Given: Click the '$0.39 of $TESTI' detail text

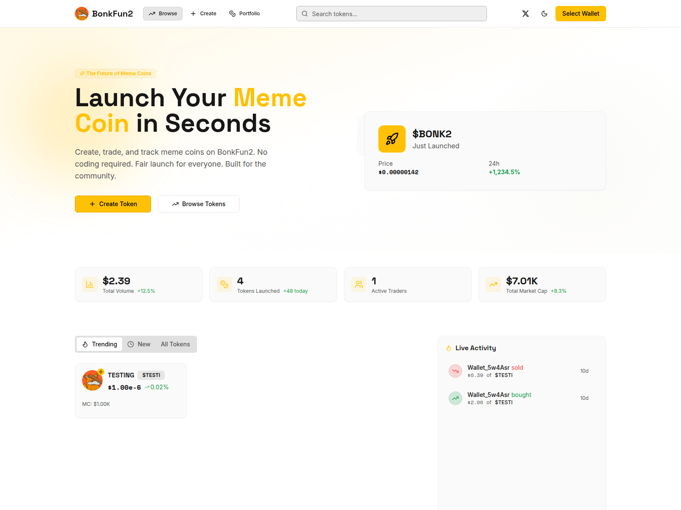Looking at the screenshot, I should pyautogui.click(x=490, y=375).
